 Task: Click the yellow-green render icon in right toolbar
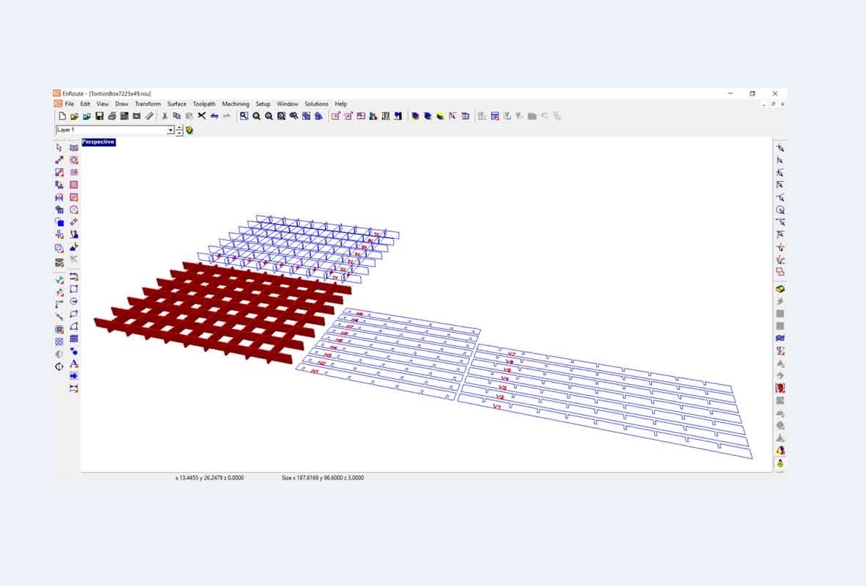point(780,289)
